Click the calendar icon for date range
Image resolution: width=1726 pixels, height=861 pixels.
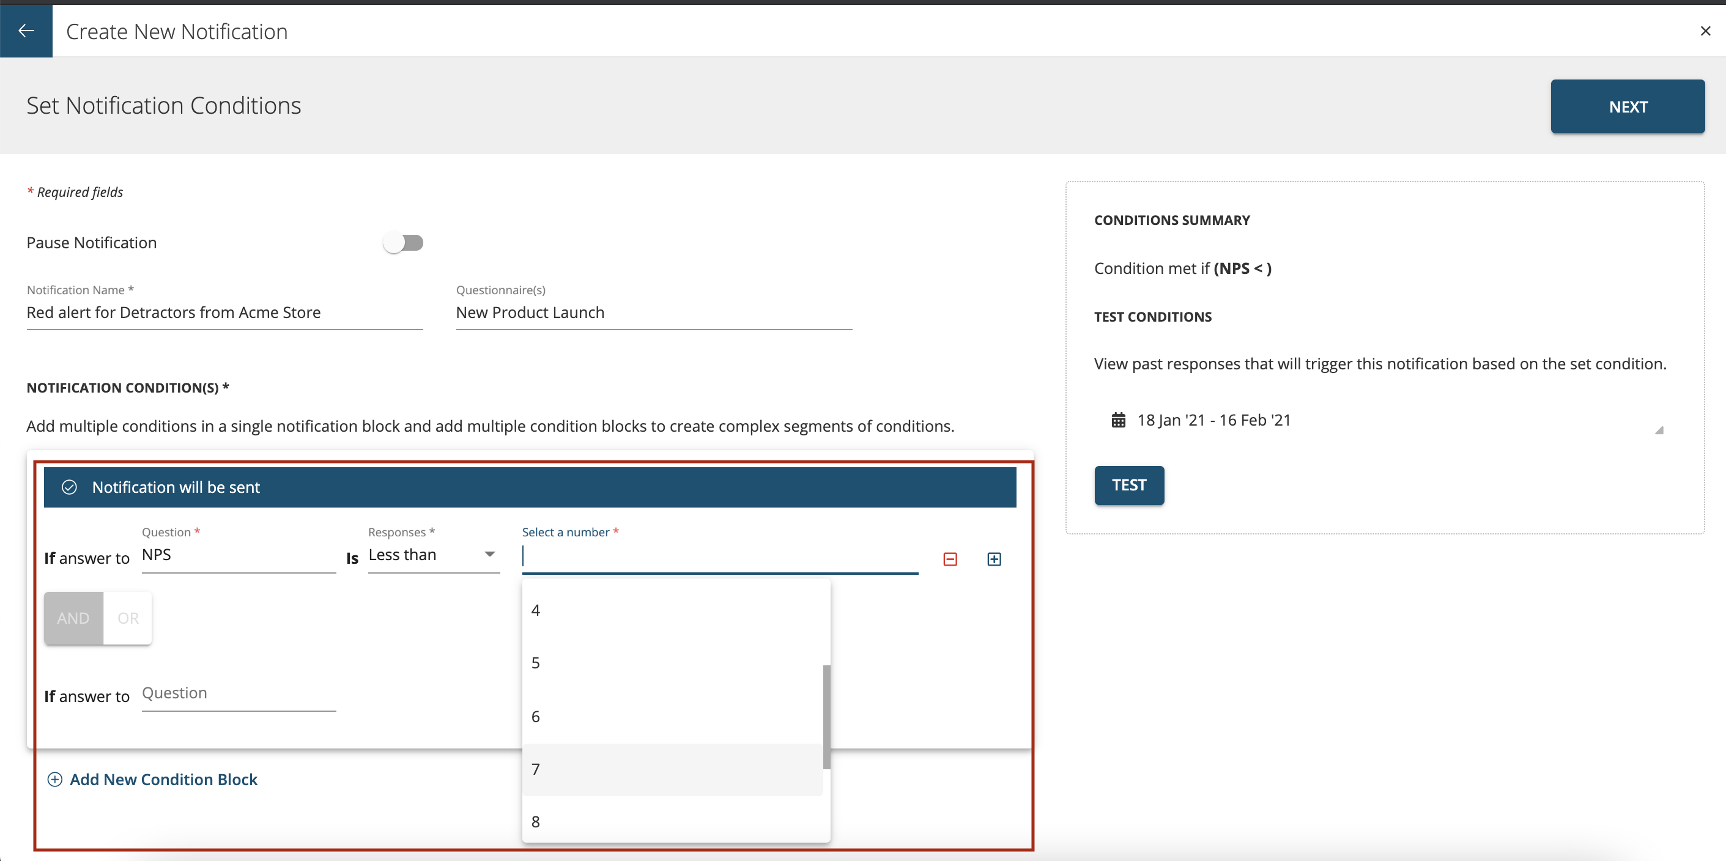1118,420
